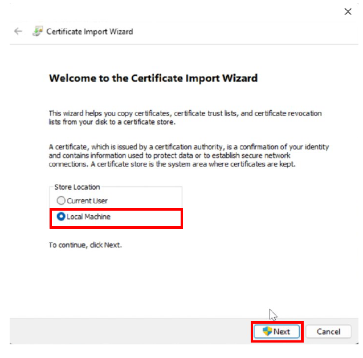This screenshot has height=358, width=363.
Task: Click the Certificate Import Wizard certificate icon
Action: click(37, 31)
